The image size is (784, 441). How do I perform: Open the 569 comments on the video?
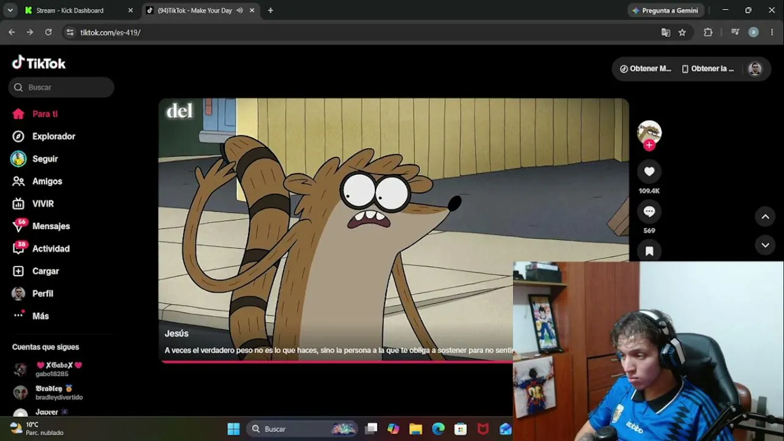pyautogui.click(x=649, y=211)
